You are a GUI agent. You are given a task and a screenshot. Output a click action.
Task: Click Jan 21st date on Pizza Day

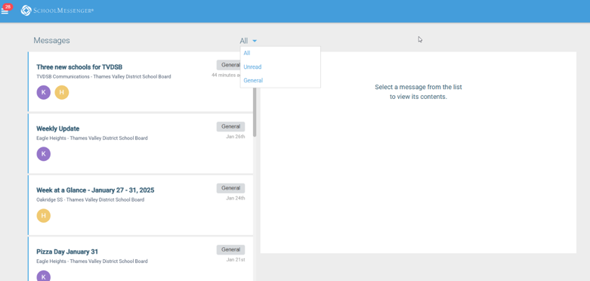(236, 260)
